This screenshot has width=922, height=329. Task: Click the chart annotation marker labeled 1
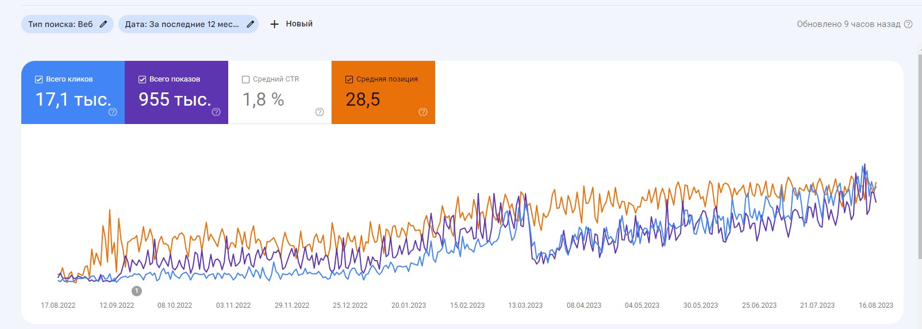point(136,291)
